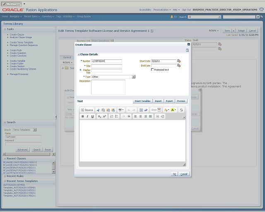Image resolution: width=265 pixels, height=212 pixels.
Task: Click the Insert Variables button
Action: click(x=142, y=101)
